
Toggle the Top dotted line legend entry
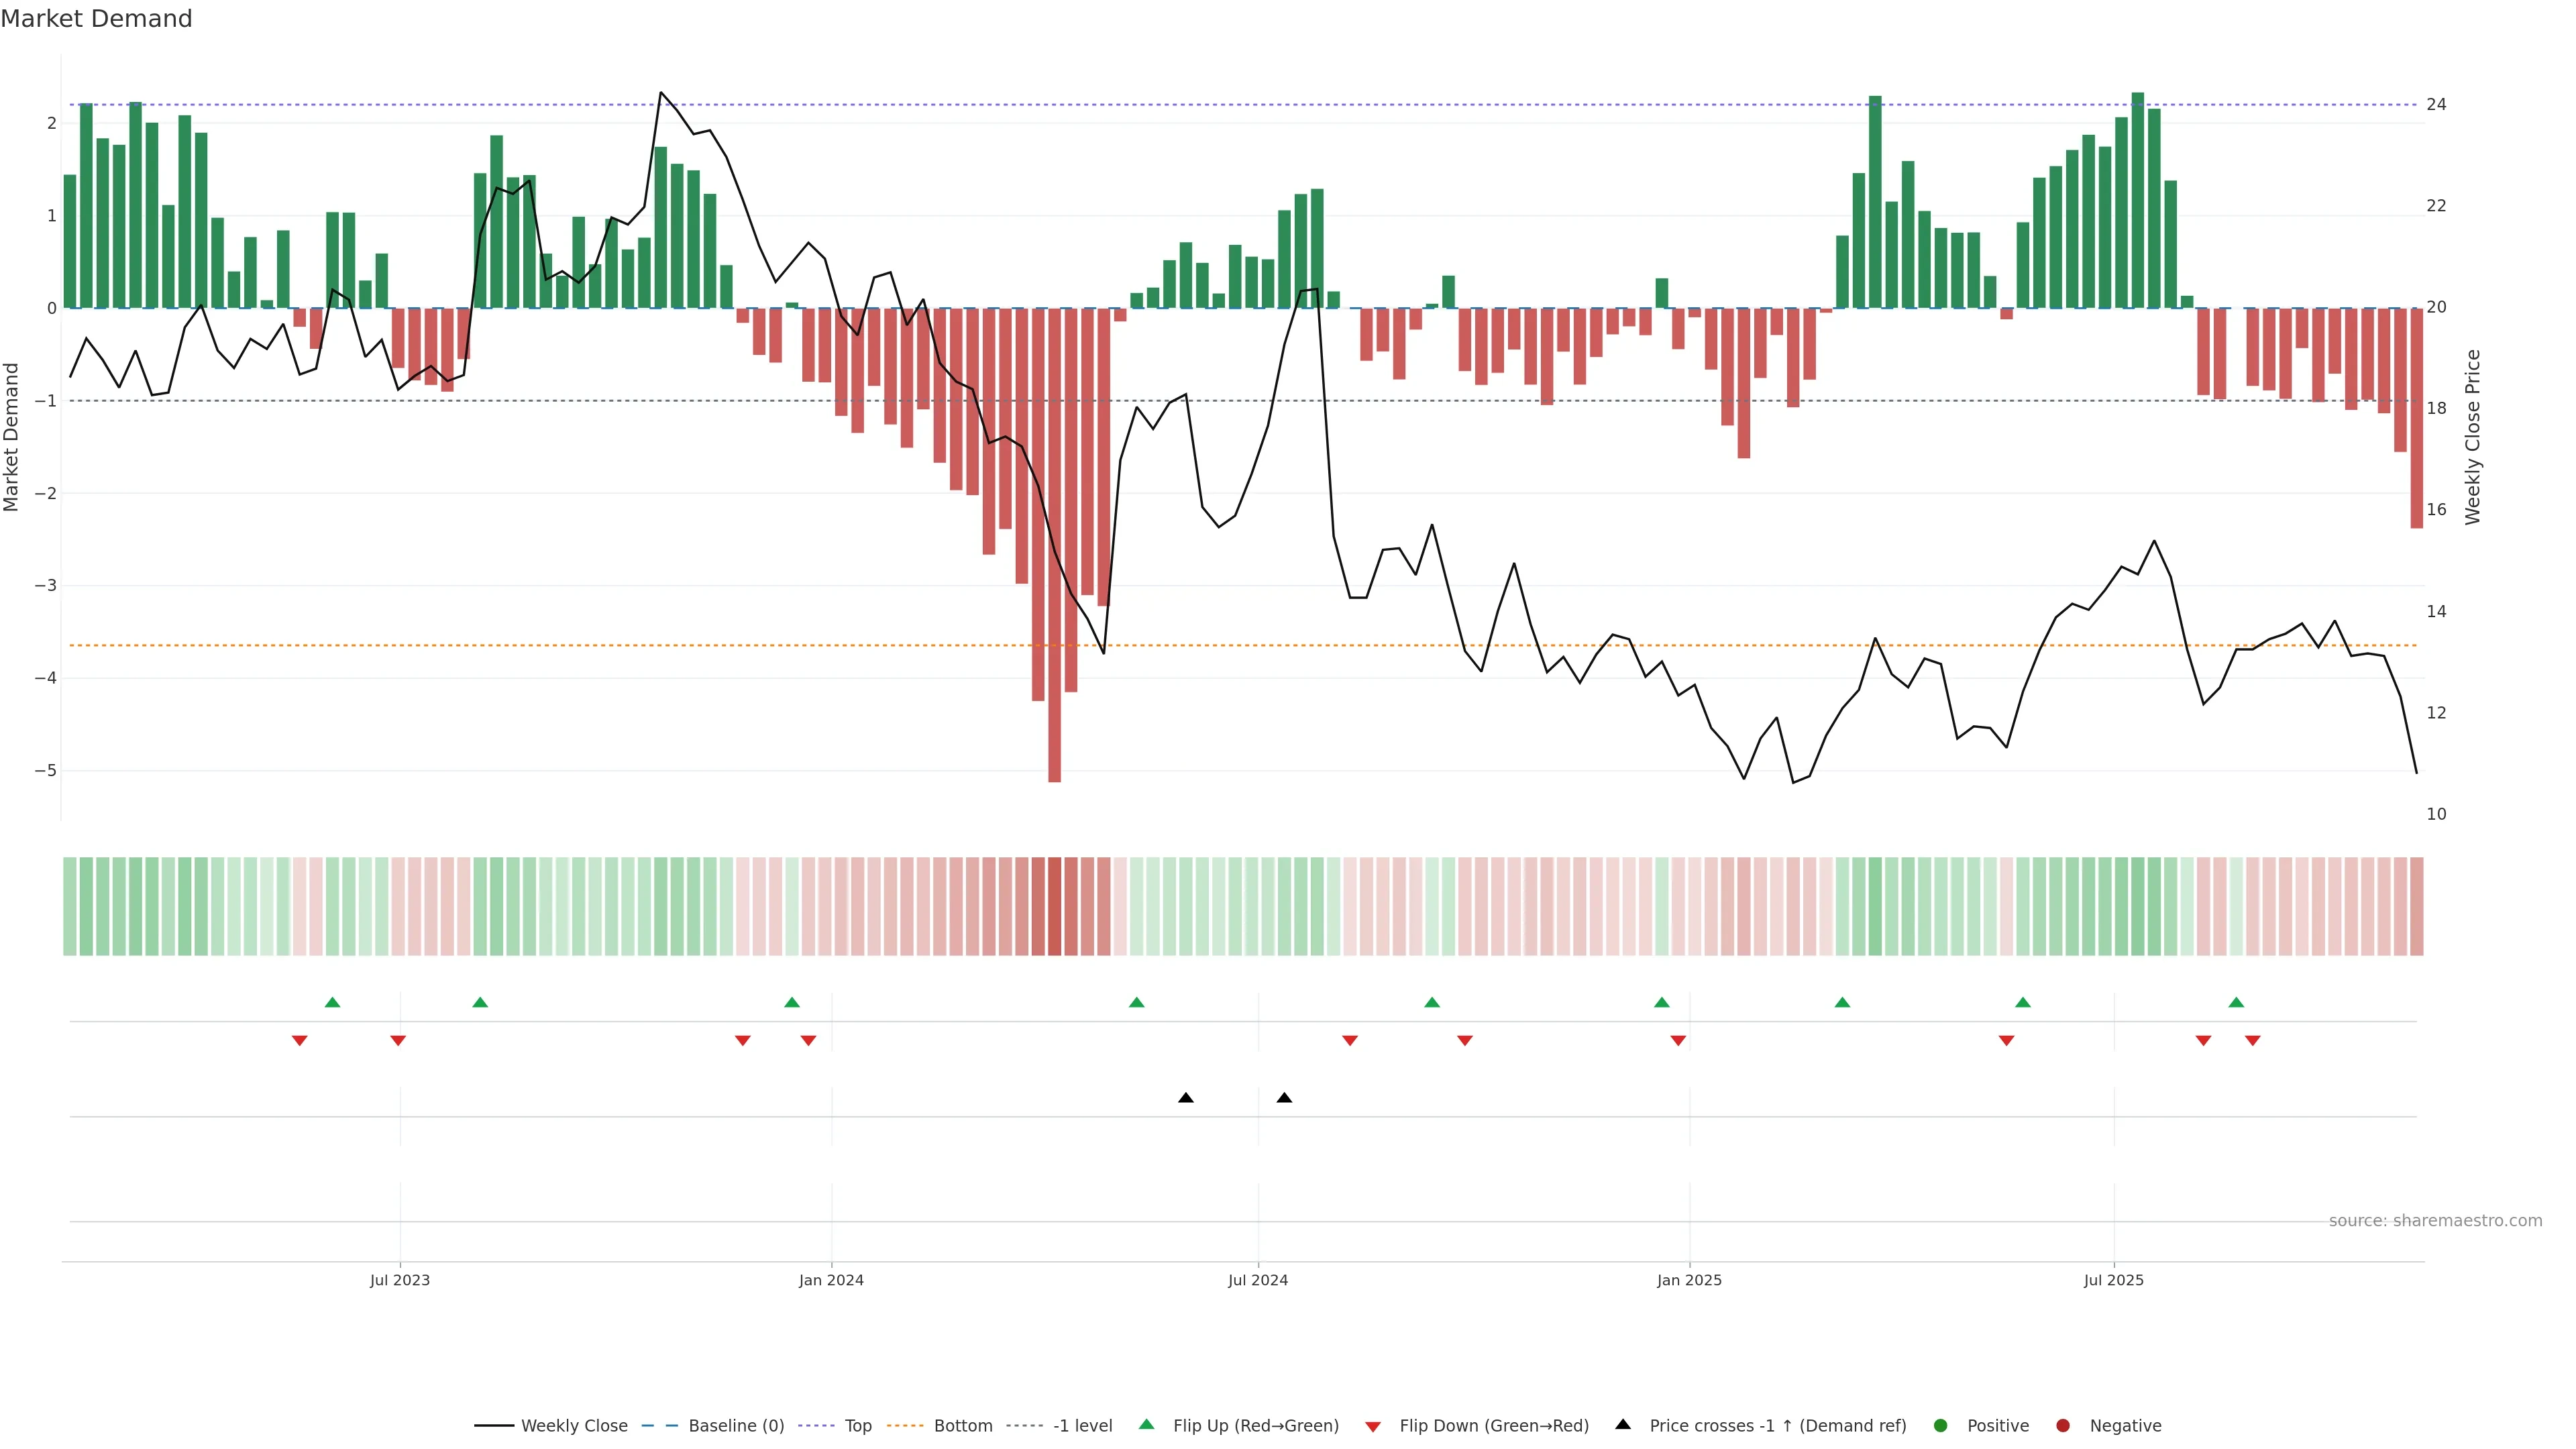click(x=857, y=1426)
